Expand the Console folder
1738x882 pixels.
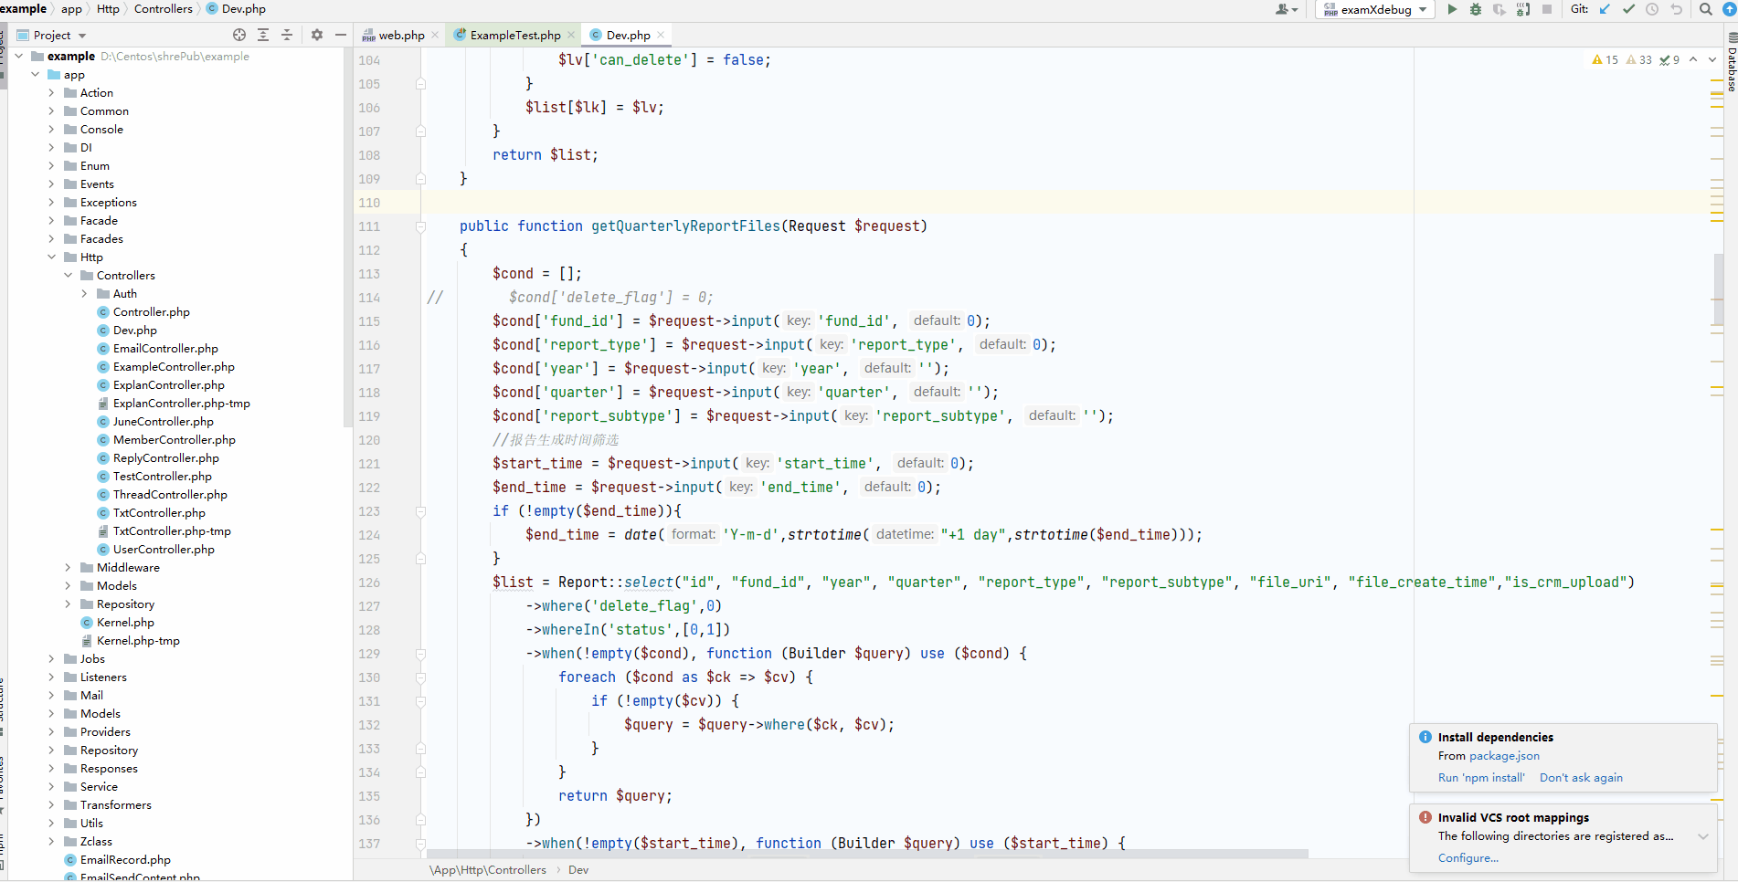click(52, 130)
